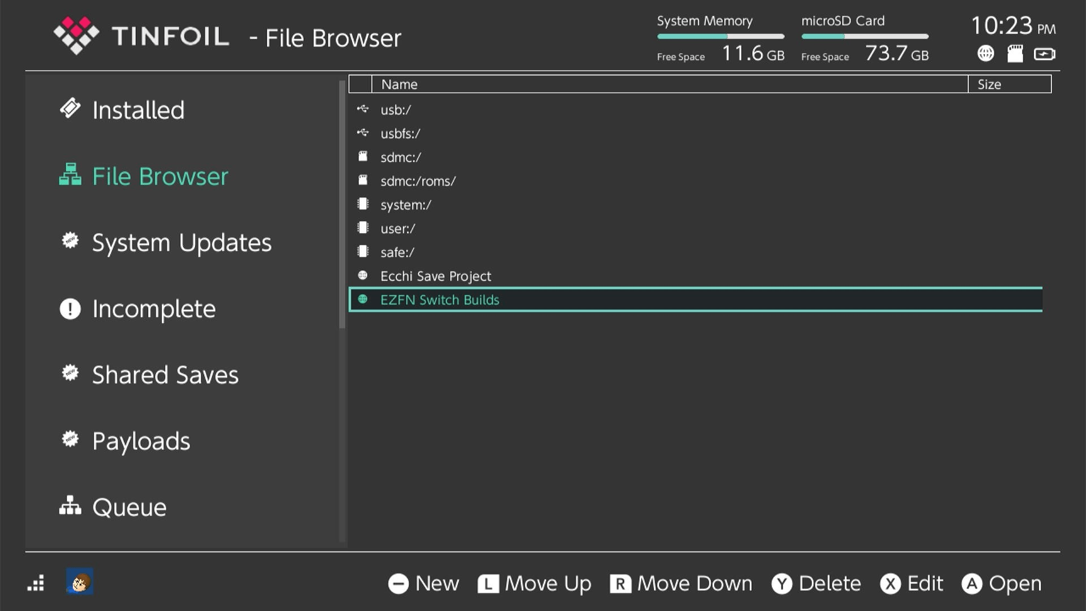Click the New button in bottom bar

coord(423,583)
